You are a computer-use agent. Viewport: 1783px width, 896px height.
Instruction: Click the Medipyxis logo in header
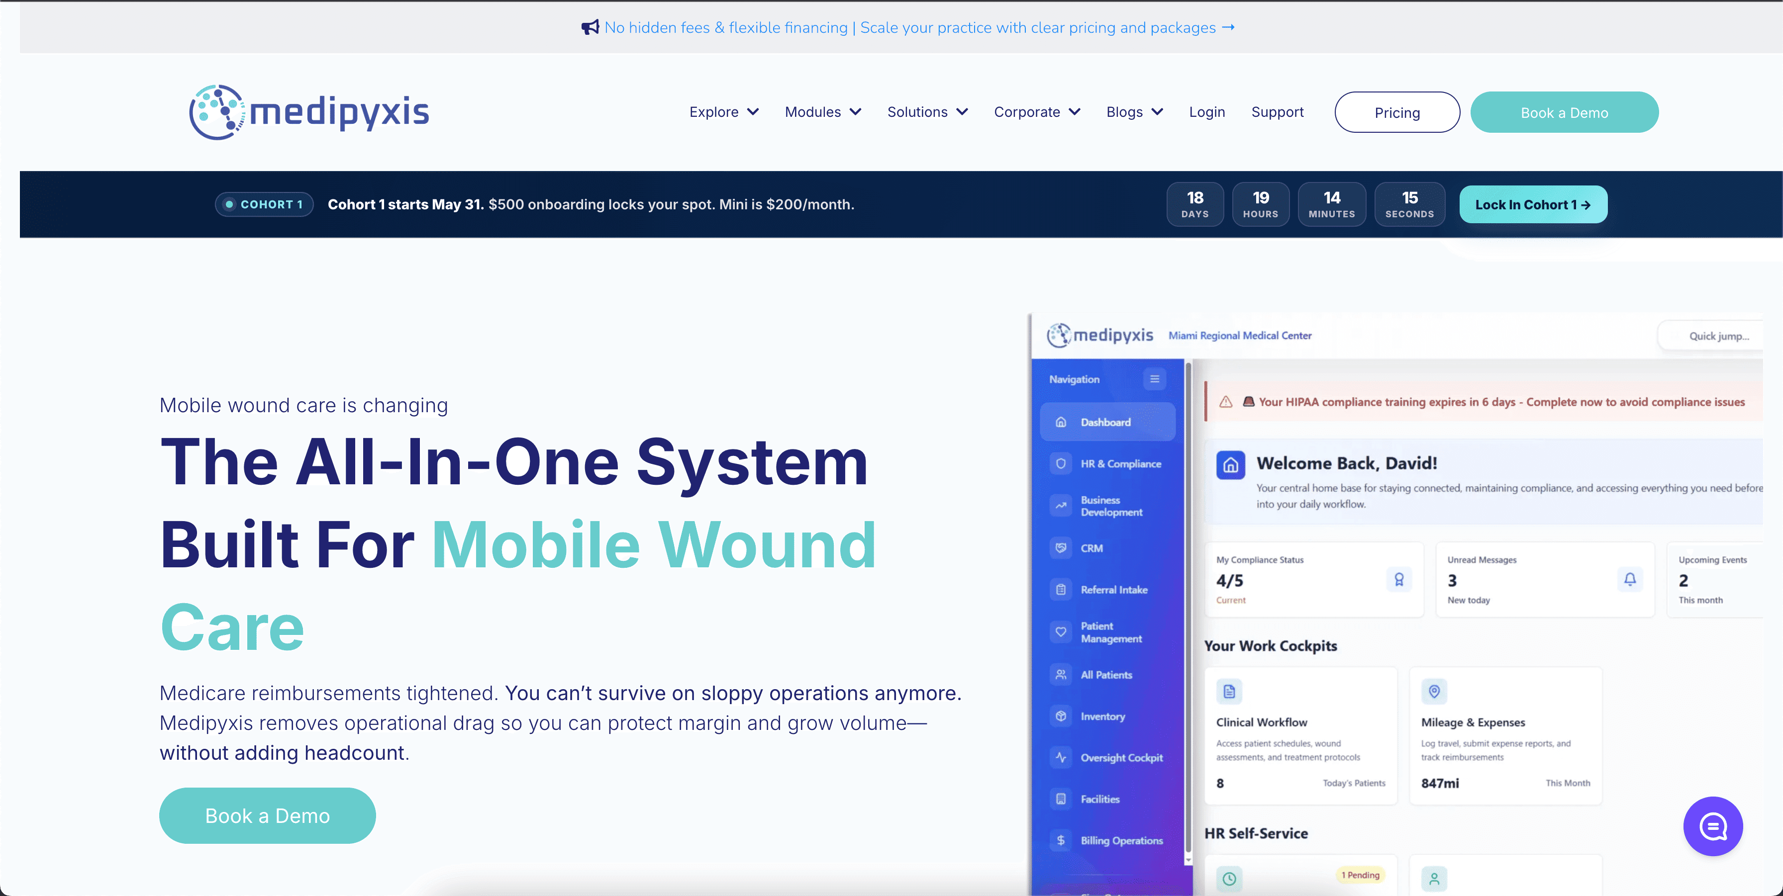pos(309,112)
